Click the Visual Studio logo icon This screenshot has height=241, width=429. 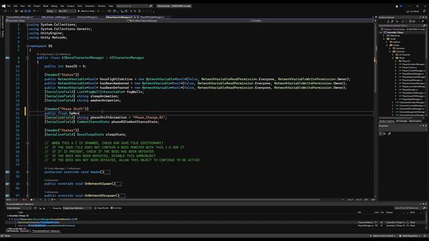tap(3, 6)
